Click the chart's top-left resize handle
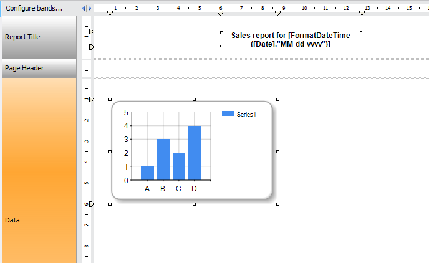Screen dimensions: 429x263 coord(110,100)
